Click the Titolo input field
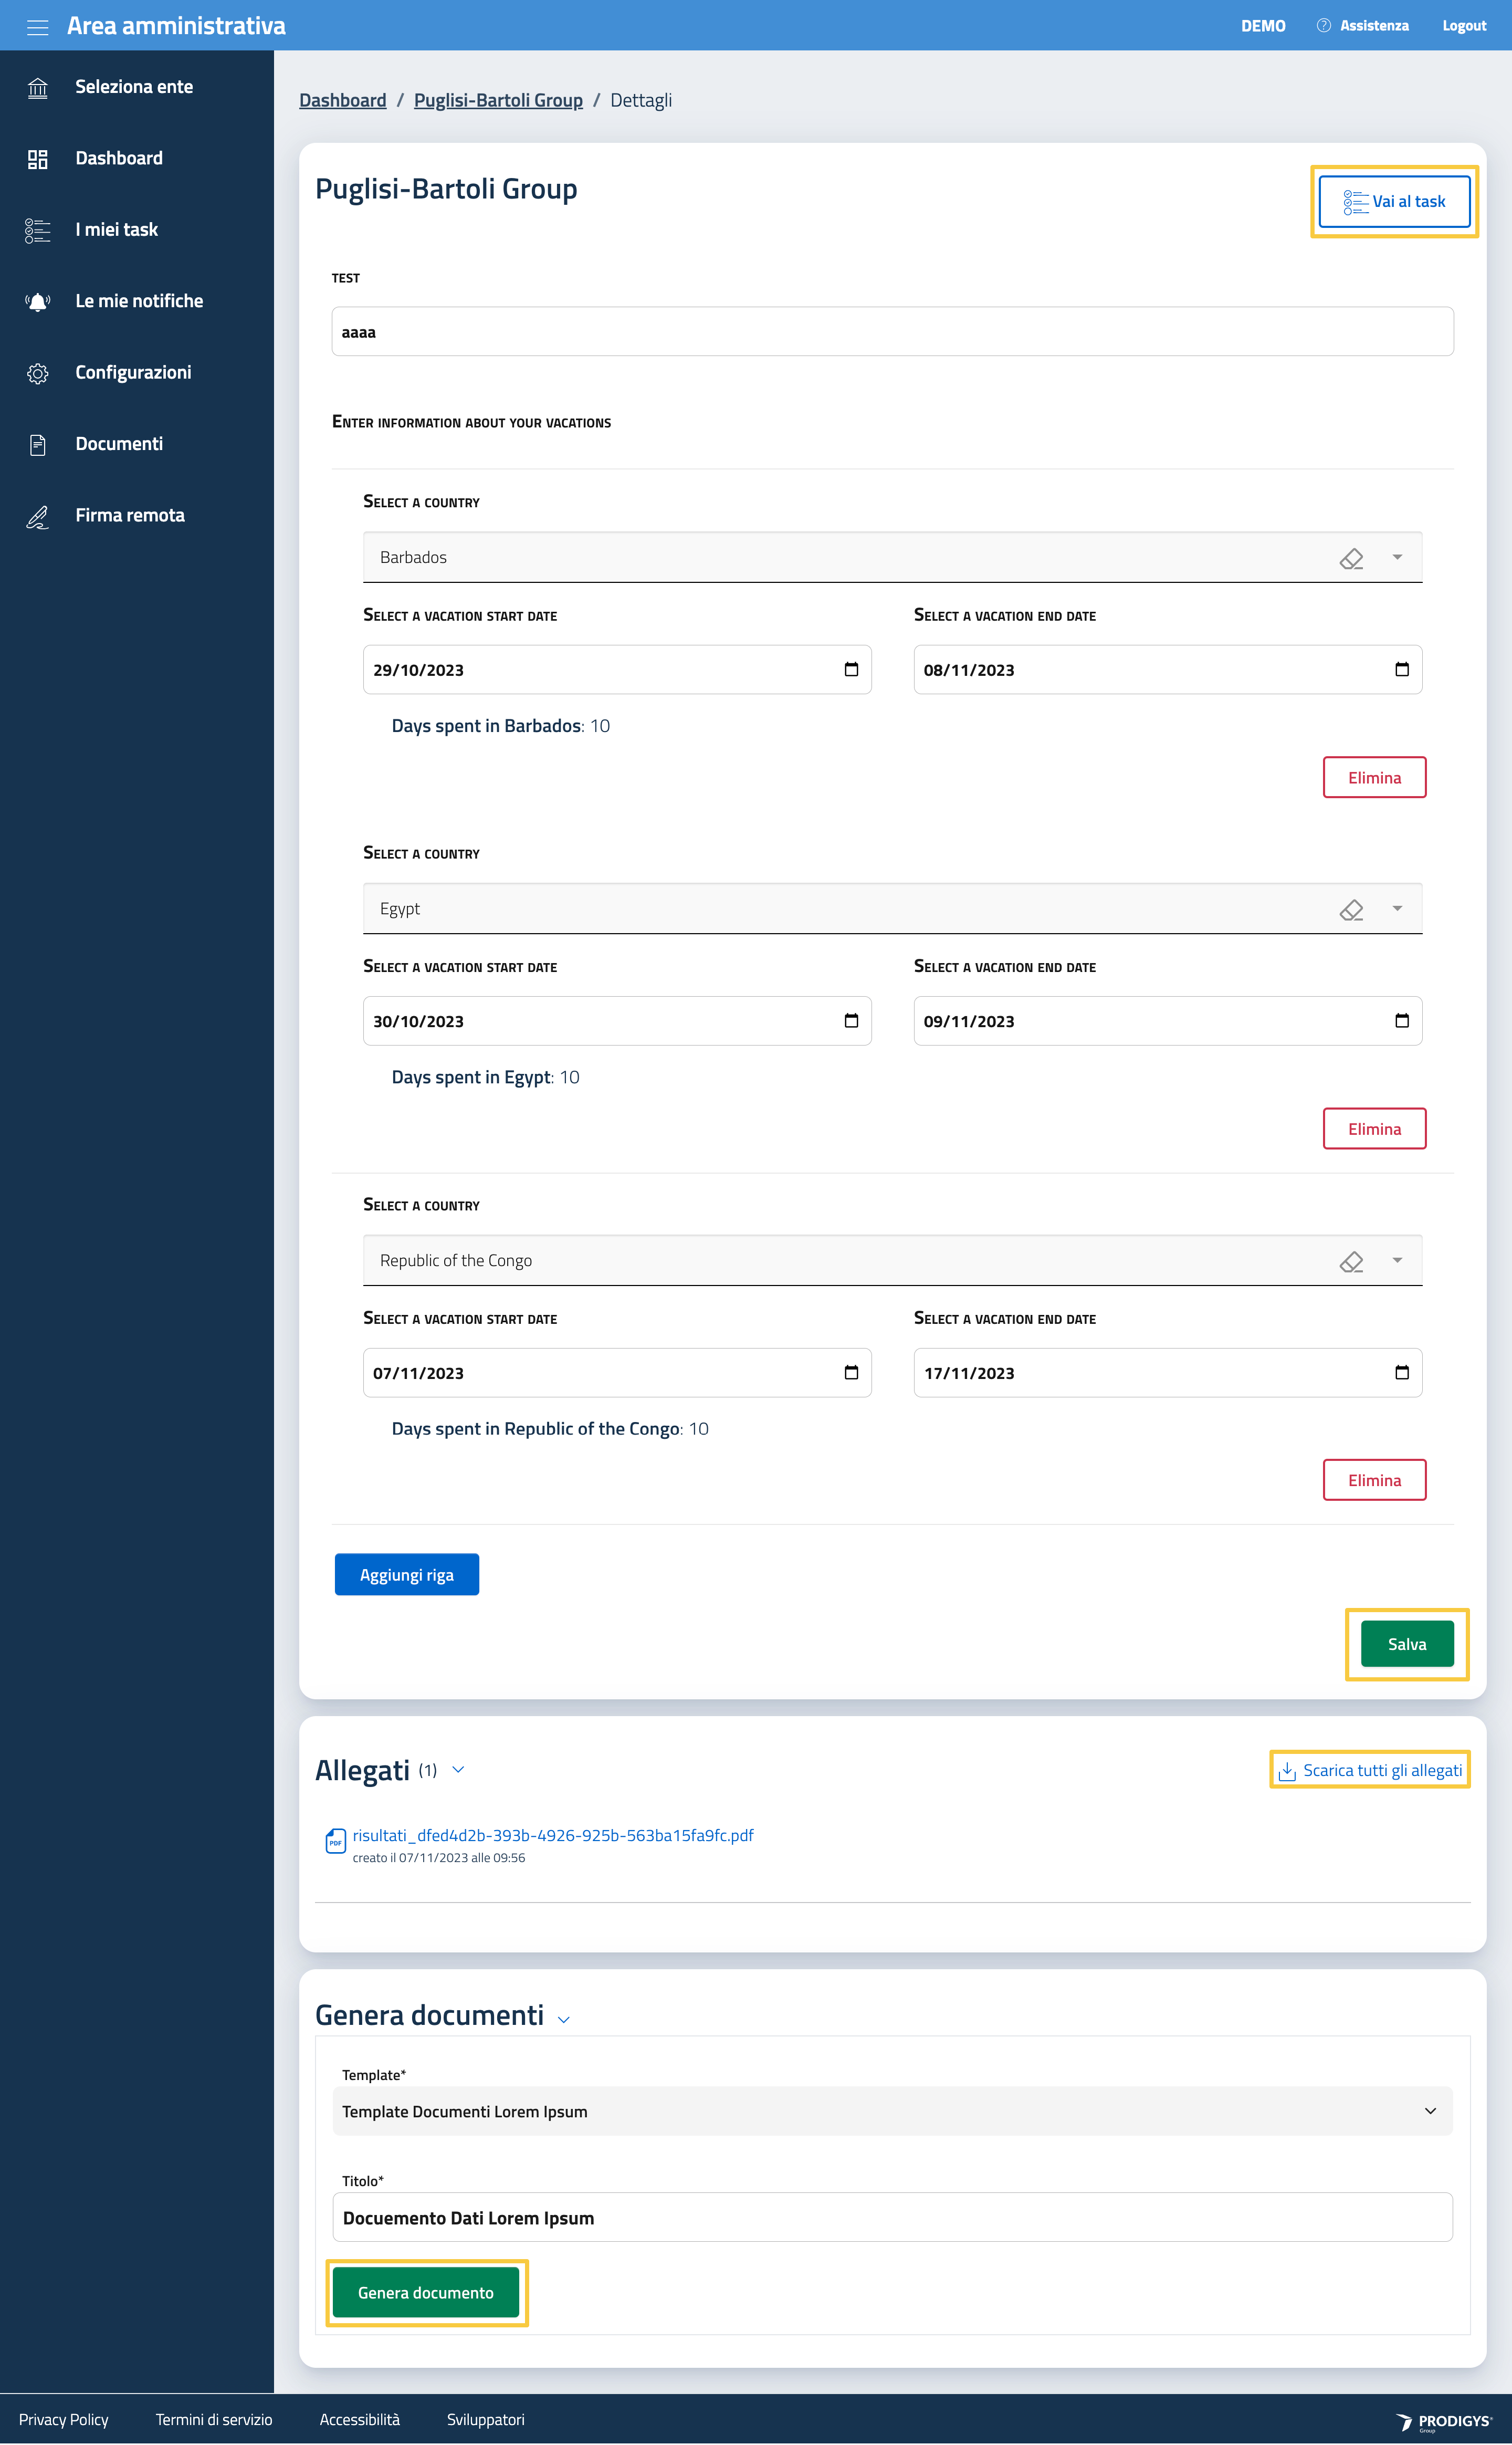This screenshot has width=1512, height=2445. [891, 2218]
